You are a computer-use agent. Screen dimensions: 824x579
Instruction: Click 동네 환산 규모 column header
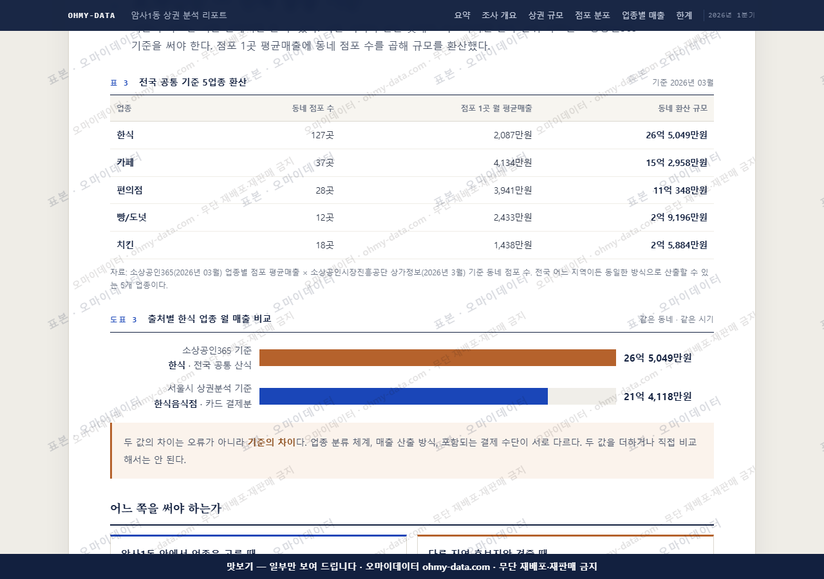pos(682,108)
